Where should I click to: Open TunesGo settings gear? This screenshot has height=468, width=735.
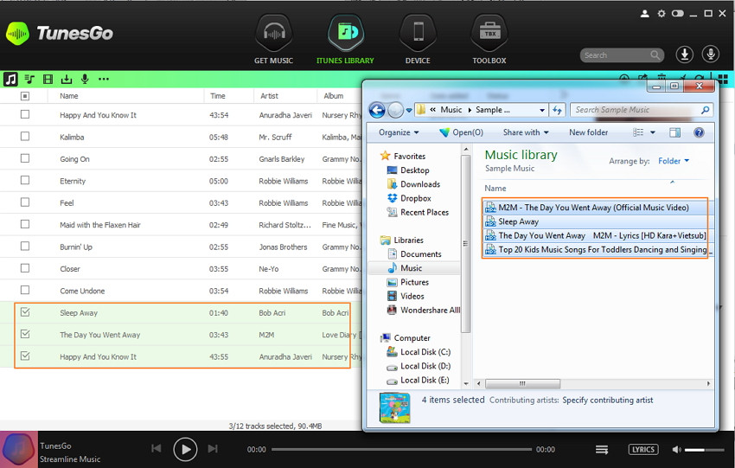point(661,14)
